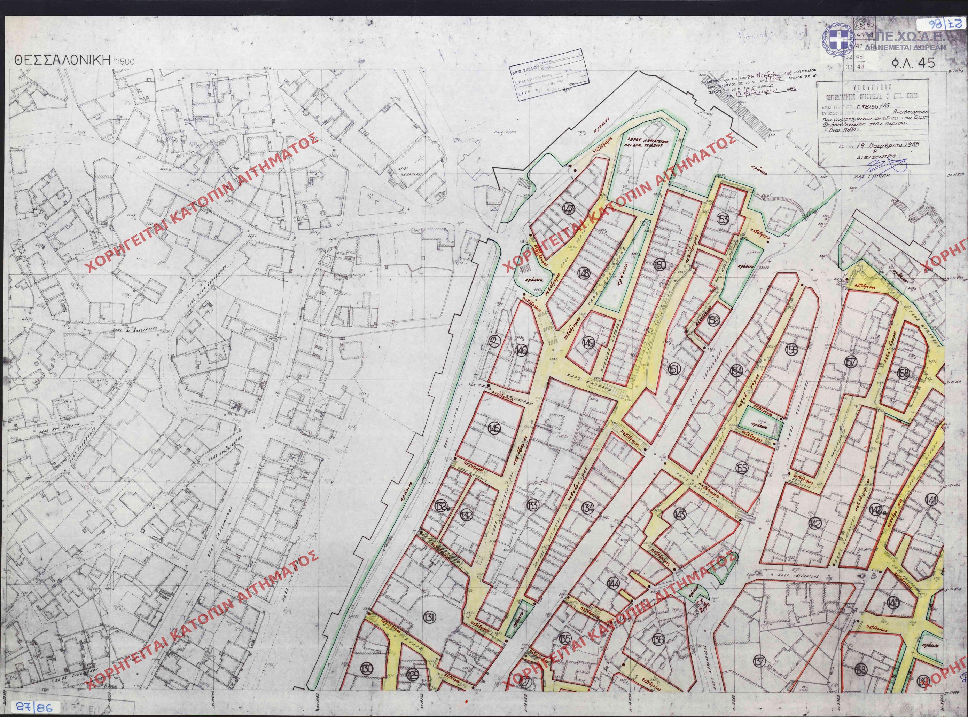Click block number 154 circle
The width and height of the screenshot is (968, 717).
(737, 370)
